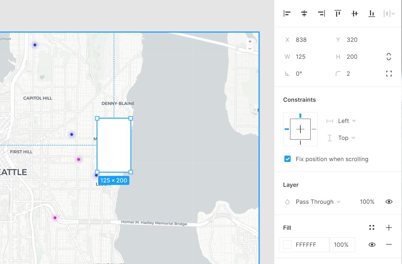
Task: Toggle visibility of FFFFFF fill
Action: 372,245
